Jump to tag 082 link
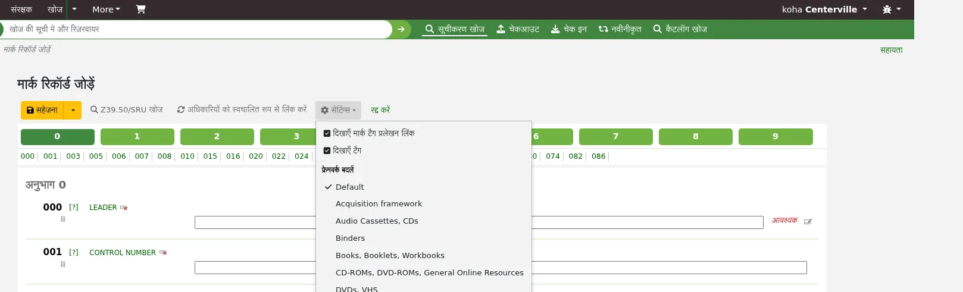This screenshot has height=292, width=963. pyautogui.click(x=576, y=156)
